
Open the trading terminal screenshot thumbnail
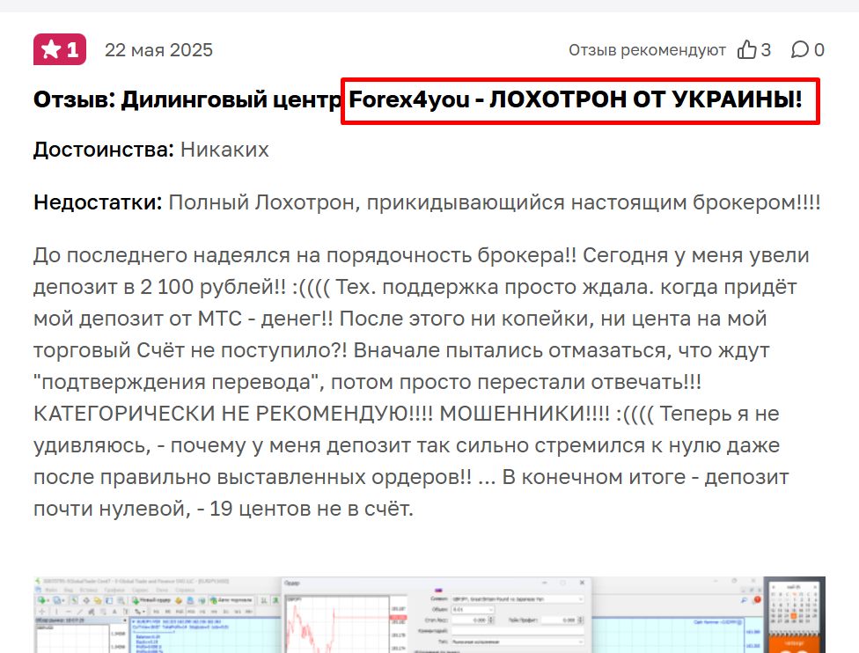(x=429, y=614)
